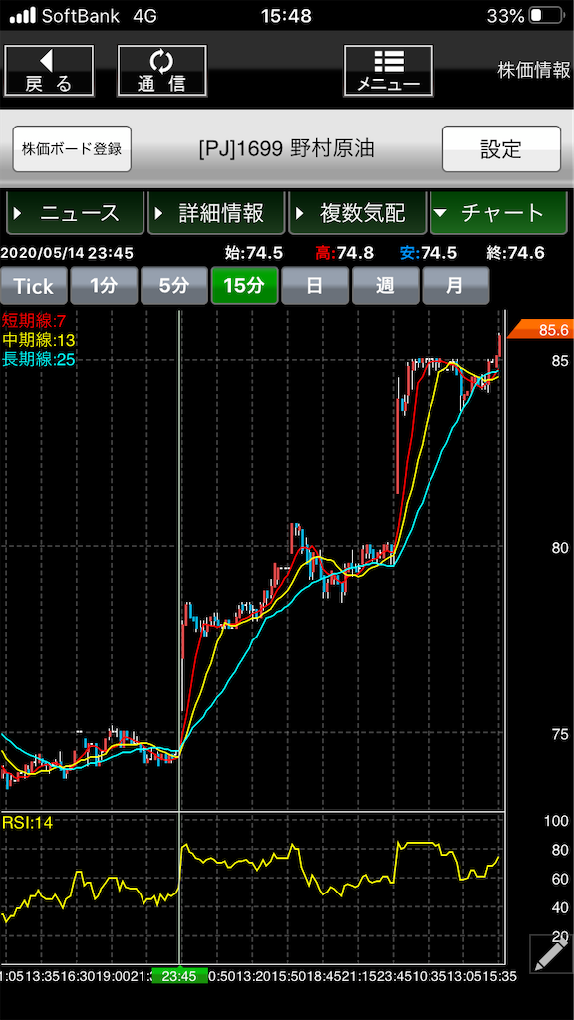The image size is (574, 1020).
Task: Tap the 安:74.5 low price value
Action: coord(429,253)
